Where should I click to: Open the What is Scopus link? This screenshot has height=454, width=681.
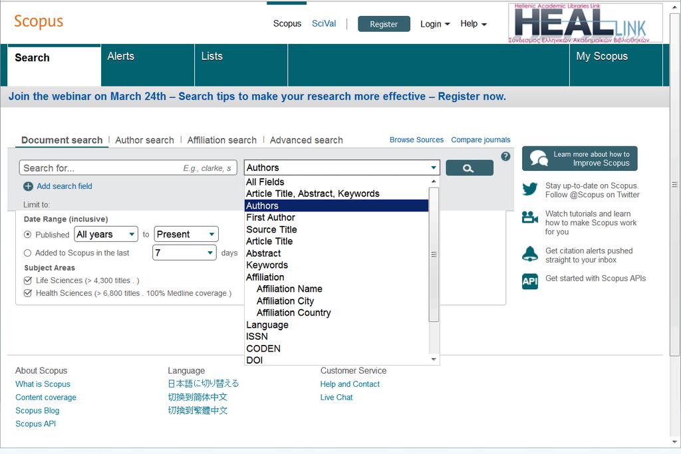pyautogui.click(x=43, y=384)
